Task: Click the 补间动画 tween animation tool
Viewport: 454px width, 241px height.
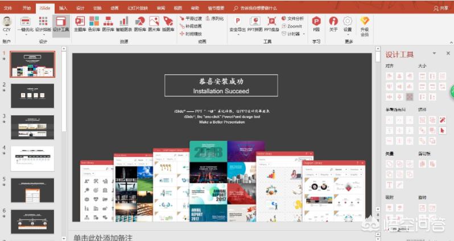Action: coord(191,26)
